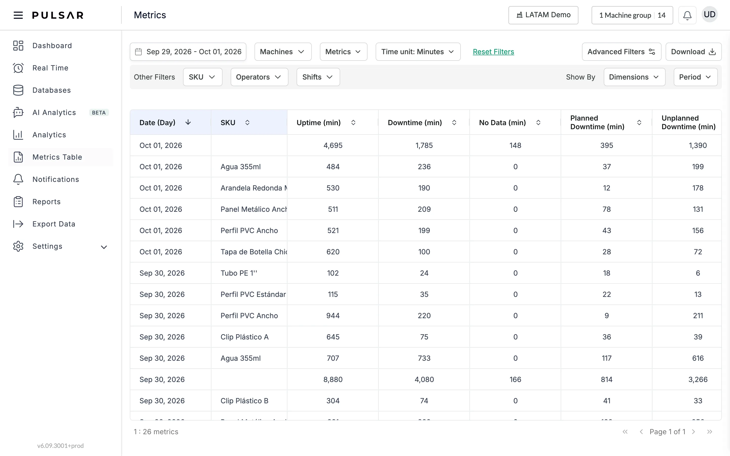Screen dimensions: 730x456
Task: Expand the Settings submenu chevron
Action: pyautogui.click(x=104, y=247)
